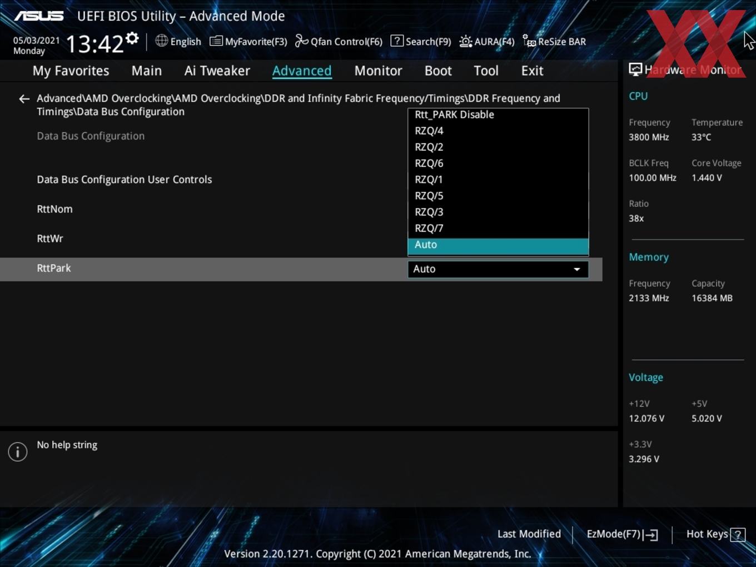Click the Version 2.20.1271 copyright text

tap(377, 554)
